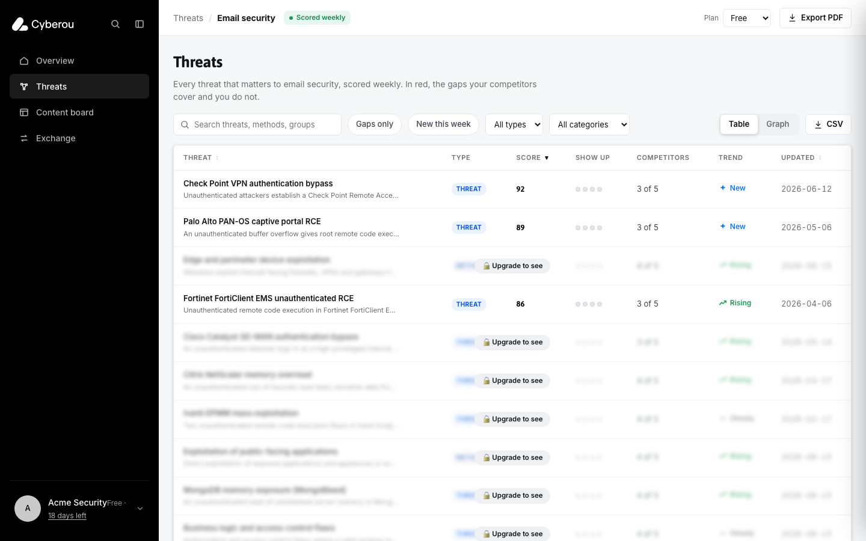The height and width of the screenshot is (541, 866).
Task: Expand the Acme Security account menu chevron
Action: (x=140, y=509)
